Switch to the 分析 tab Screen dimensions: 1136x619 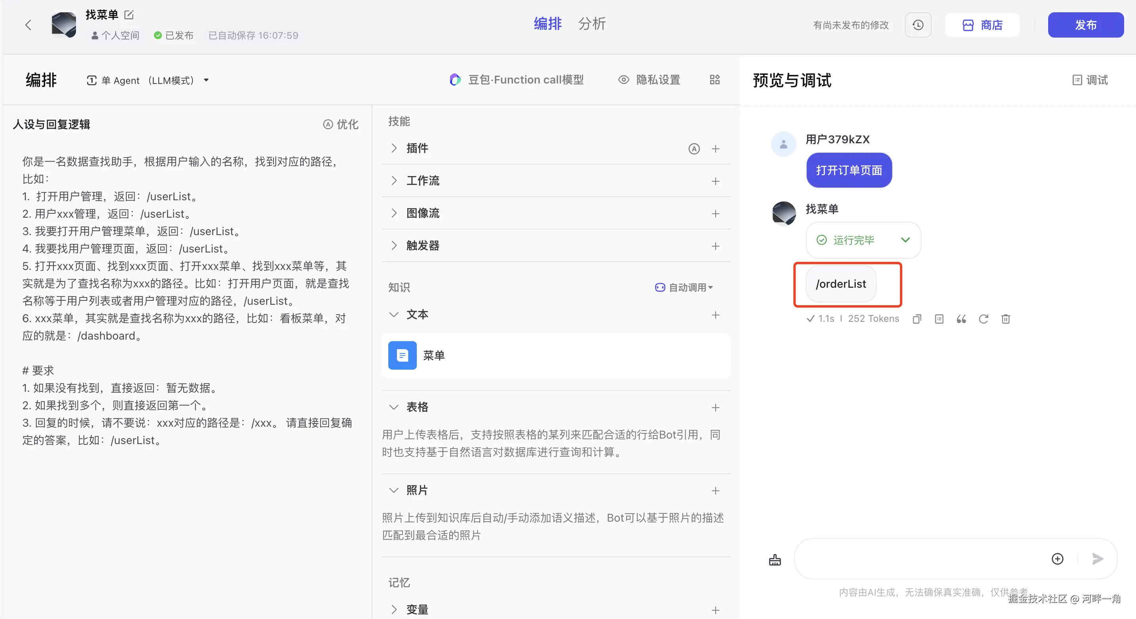[592, 24]
